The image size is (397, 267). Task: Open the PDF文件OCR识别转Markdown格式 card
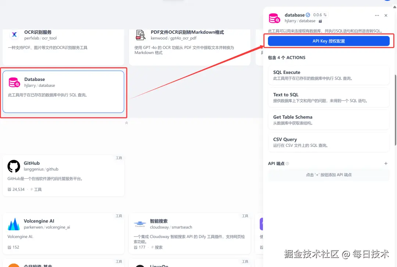click(x=190, y=47)
